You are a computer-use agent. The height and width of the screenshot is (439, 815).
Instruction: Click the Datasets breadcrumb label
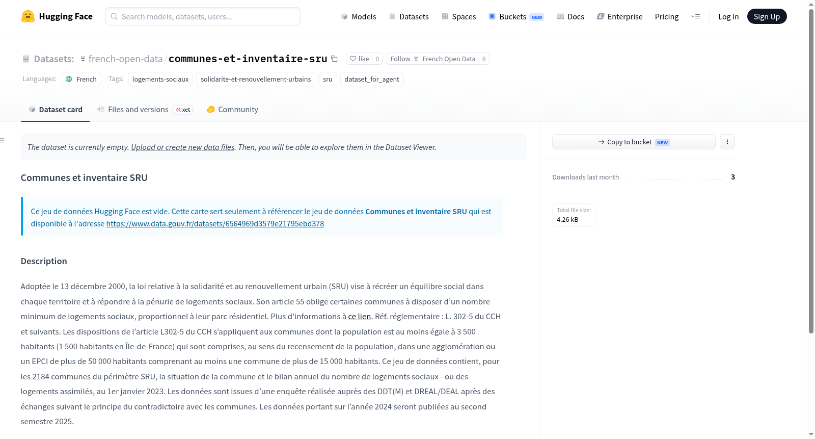(x=54, y=59)
